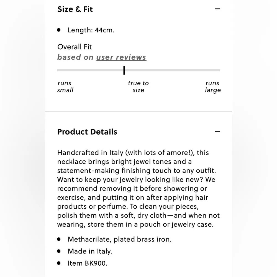
Task: Click the Overall Fit label
Action: click(74, 47)
